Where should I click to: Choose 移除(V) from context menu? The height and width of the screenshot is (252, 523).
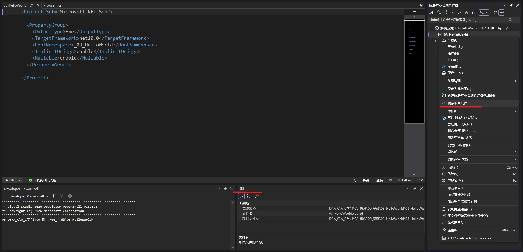click(479, 174)
